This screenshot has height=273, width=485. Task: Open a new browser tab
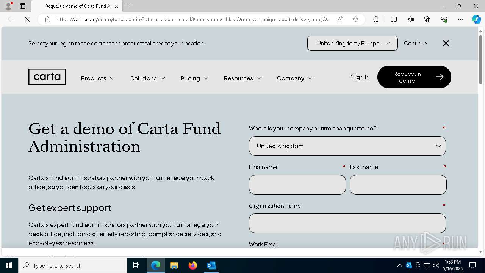[x=129, y=6]
